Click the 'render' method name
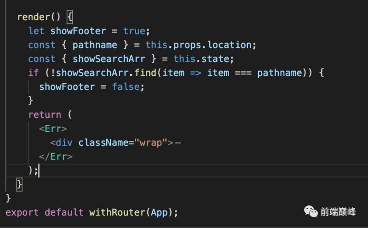 pyautogui.click(x=34, y=17)
